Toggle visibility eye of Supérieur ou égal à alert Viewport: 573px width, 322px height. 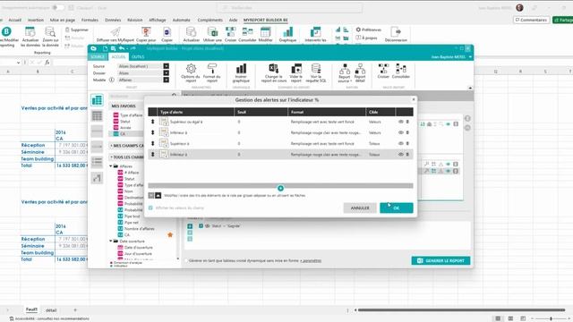pos(401,122)
